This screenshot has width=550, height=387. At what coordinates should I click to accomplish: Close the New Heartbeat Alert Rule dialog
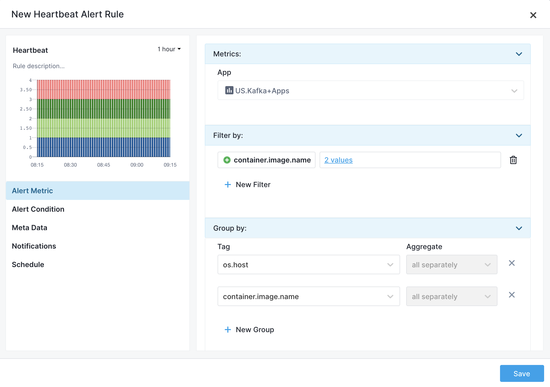pyautogui.click(x=533, y=15)
